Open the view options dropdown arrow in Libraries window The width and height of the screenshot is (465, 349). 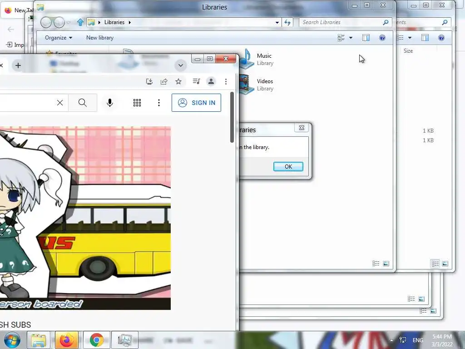click(x=351, y=38)
